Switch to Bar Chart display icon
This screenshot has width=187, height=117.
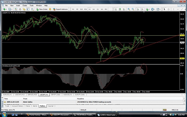pyautogui.click(x=116, y=9)
